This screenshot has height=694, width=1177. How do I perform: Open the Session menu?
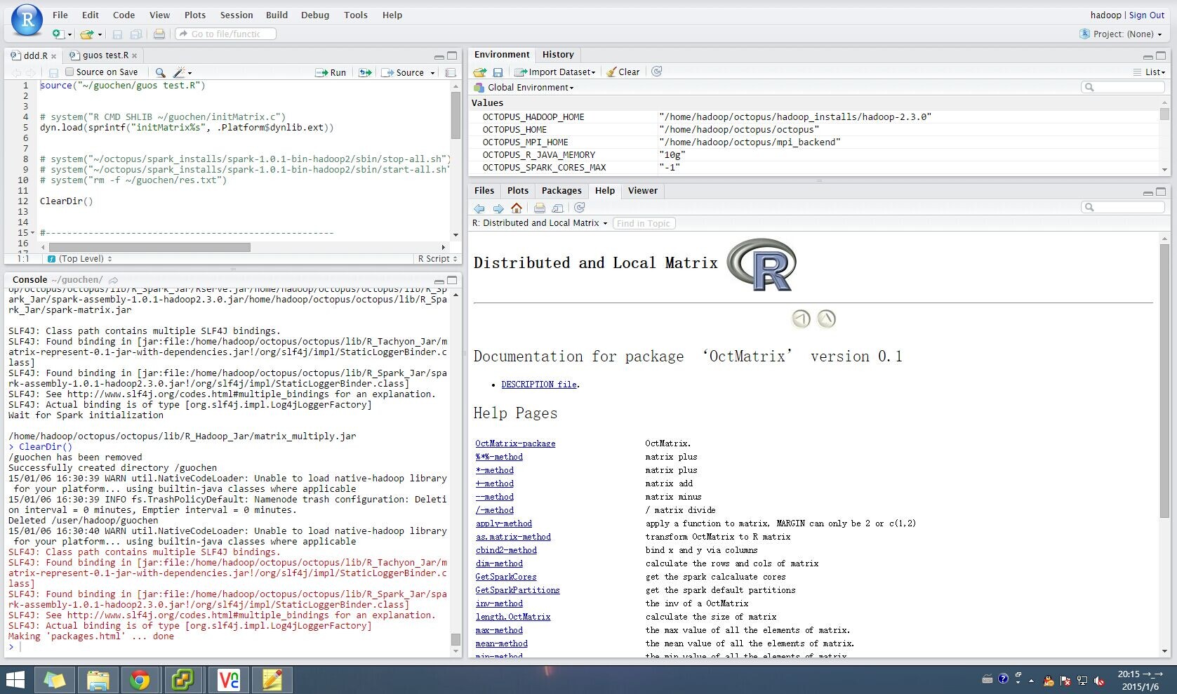coord(237,15)
